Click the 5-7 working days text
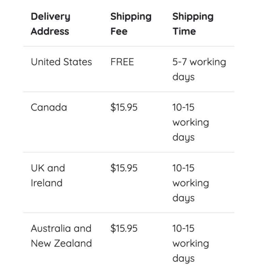Screen dimensions: 262x274 pos(199,69)
